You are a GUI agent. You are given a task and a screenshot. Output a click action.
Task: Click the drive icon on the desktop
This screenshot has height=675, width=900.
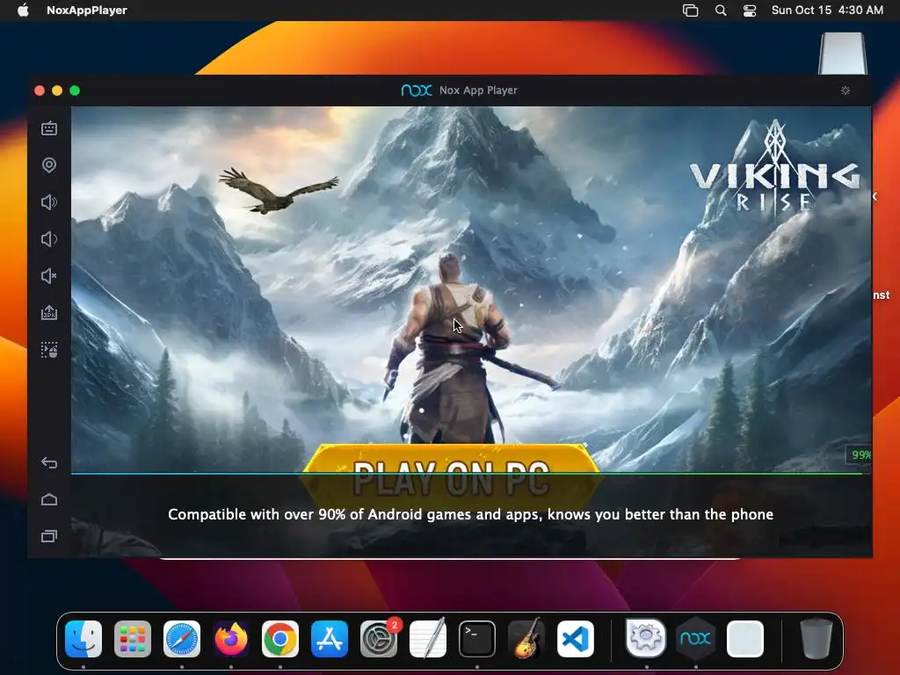coord(843,54)
